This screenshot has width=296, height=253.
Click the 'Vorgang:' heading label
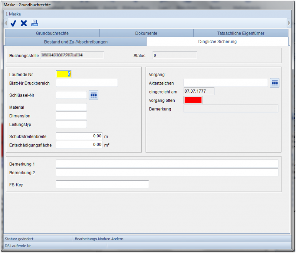157,75
